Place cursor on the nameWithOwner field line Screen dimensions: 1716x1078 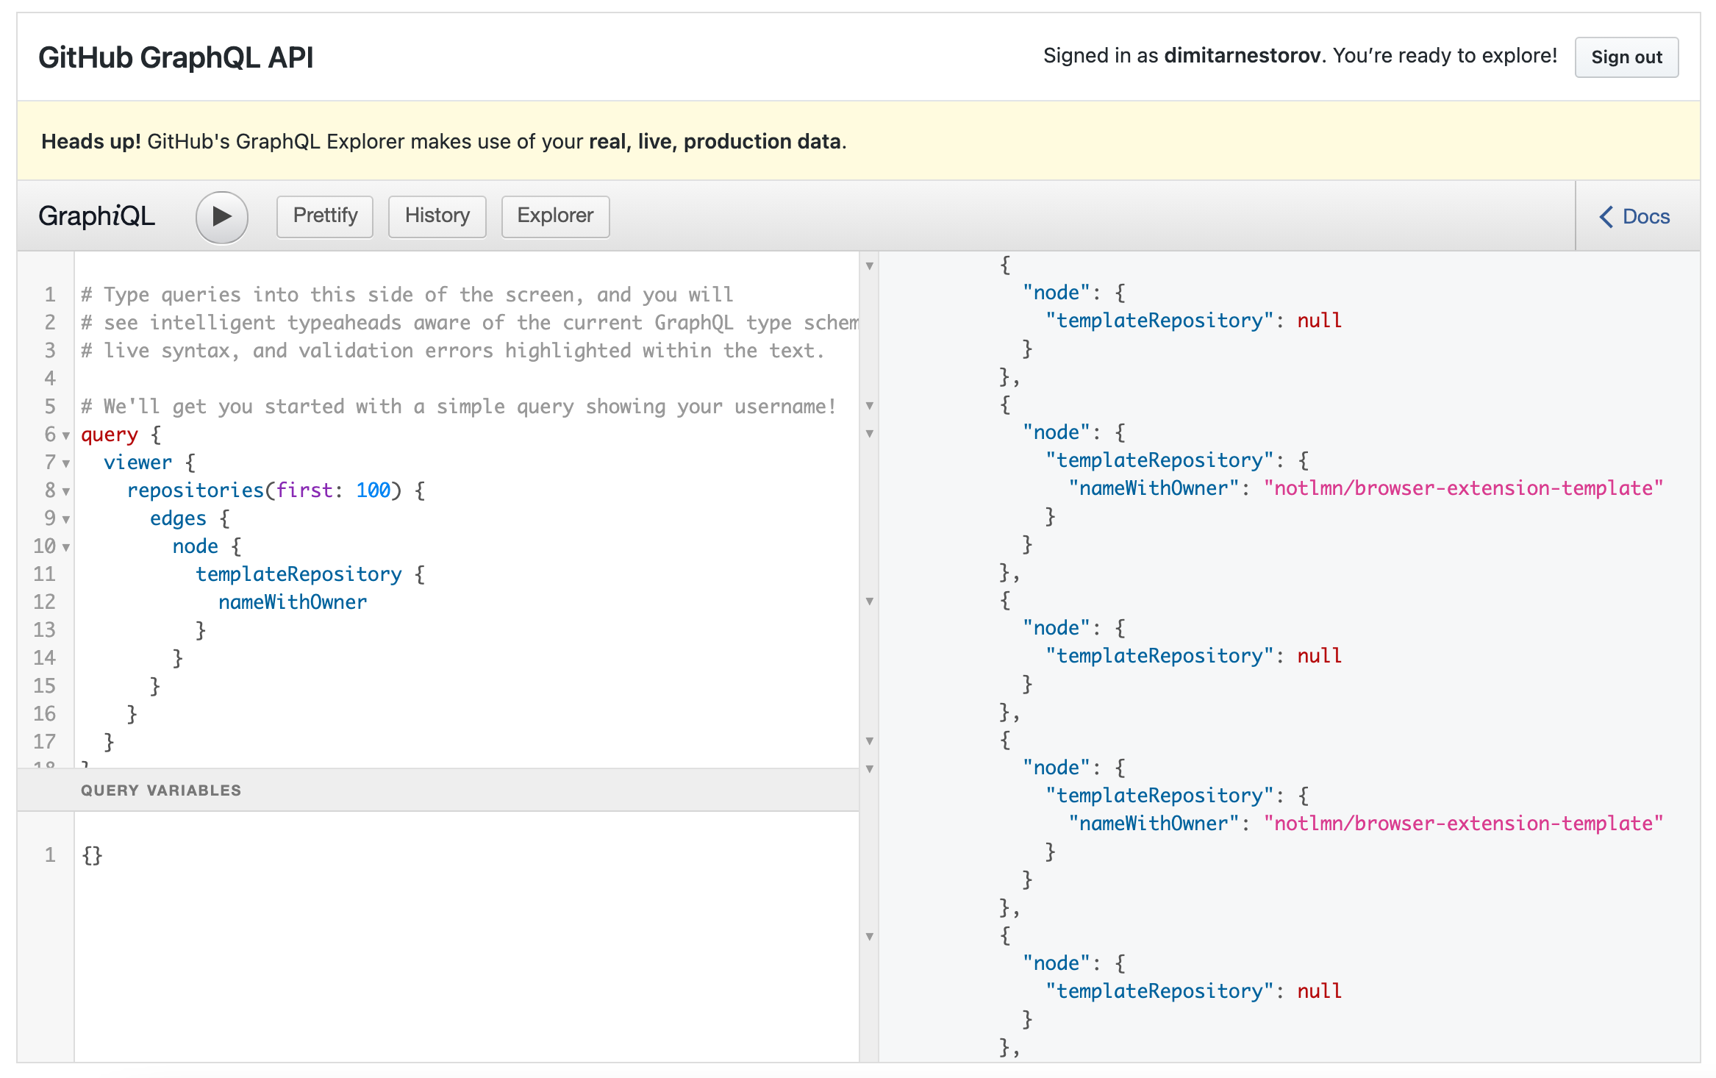coord(292,602)
